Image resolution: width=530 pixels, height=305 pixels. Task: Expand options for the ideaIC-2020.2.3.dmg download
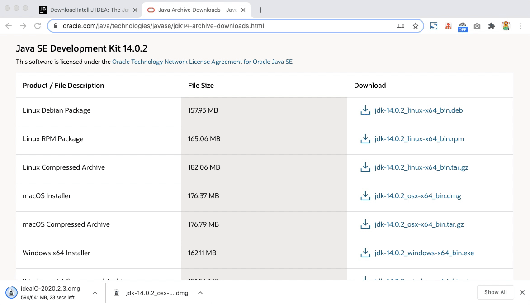point(95,293)
